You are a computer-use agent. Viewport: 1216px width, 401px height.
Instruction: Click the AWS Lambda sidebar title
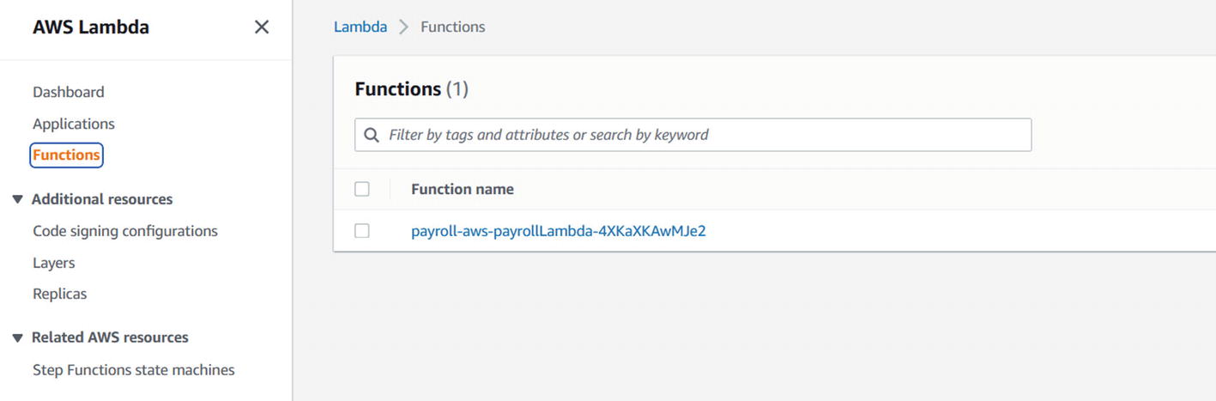tap(90, 27)
